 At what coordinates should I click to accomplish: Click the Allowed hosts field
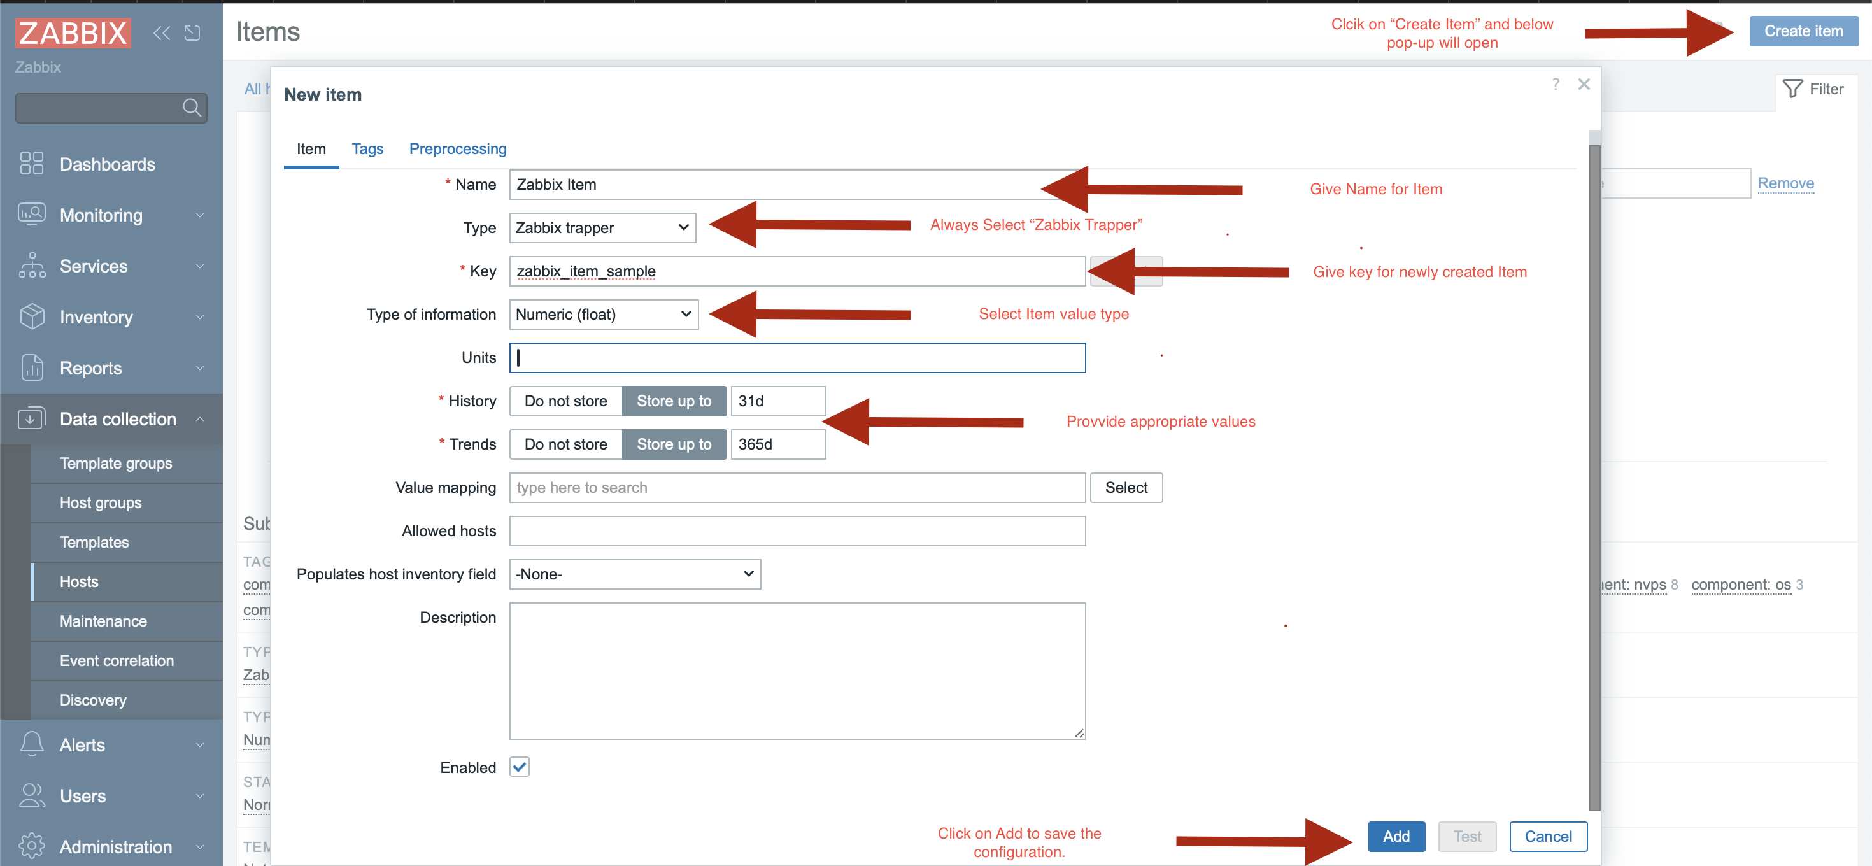point(797,531)
